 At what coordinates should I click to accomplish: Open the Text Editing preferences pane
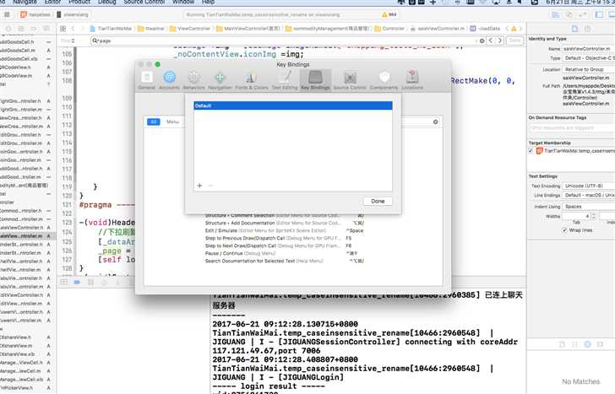tap(285, 80)
